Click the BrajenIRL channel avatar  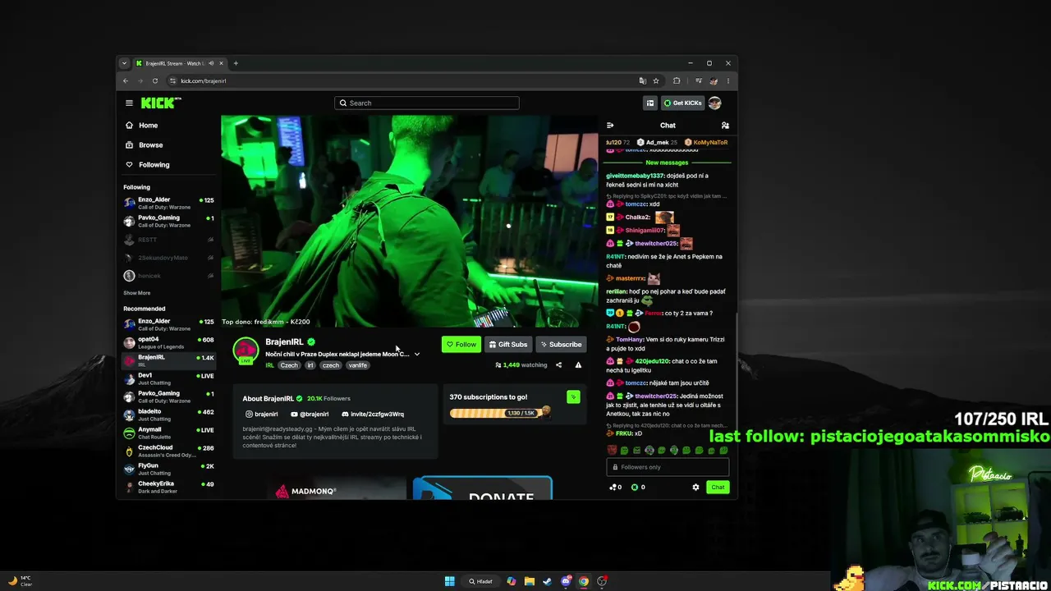pos(246,350)
